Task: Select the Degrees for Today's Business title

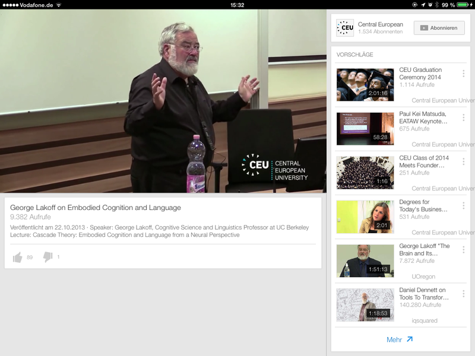Action: 423,206
